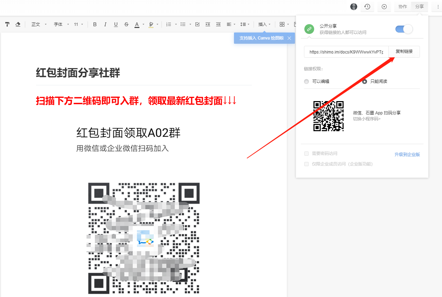Screen dimensions: 442x297
Task: Expand the grid layout dropdown arrow
Action: tap(288, 24)
